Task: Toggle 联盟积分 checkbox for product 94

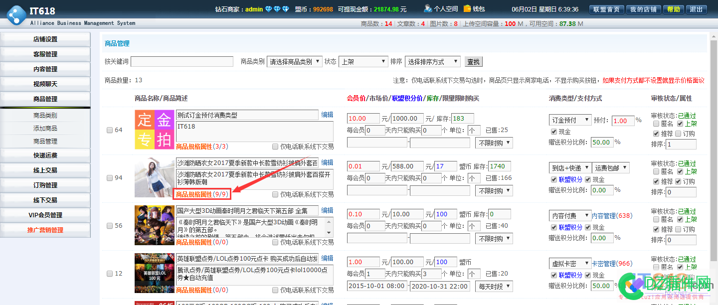Action: [x=554, y=179]
